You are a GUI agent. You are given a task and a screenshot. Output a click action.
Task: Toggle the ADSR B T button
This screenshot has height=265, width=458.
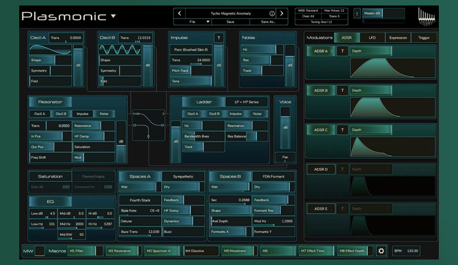[x=342, y=90]
